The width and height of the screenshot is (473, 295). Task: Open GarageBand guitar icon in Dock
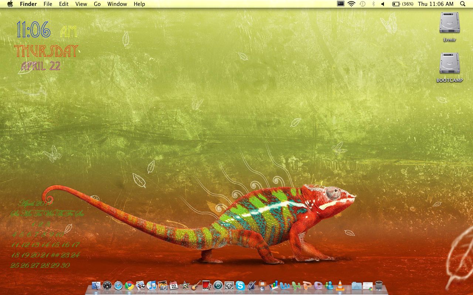pyautogui.click(x=196, y=285)
